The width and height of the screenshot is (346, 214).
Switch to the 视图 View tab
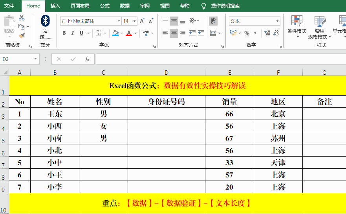(x=165, y=6)
